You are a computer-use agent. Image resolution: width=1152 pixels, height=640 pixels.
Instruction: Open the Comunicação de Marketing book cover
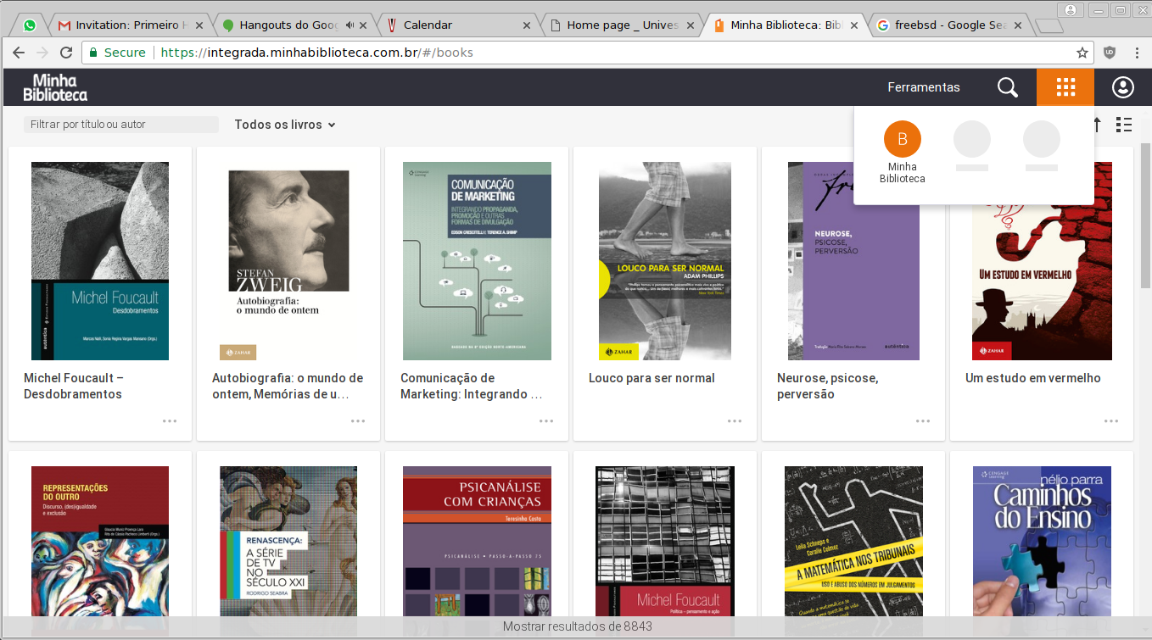click(477, 261)
